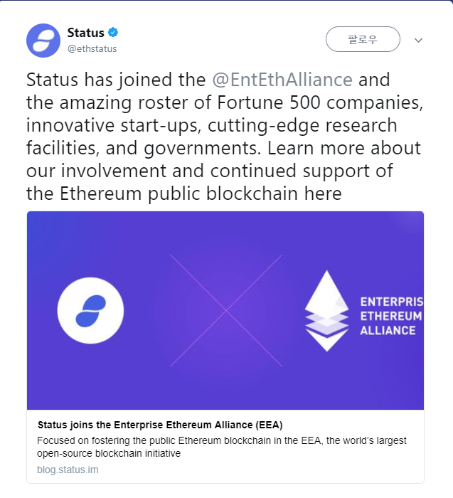Click the crossed lines in the banner center
Viewport: 453px width, 498px height.
[x=226, y=310]
